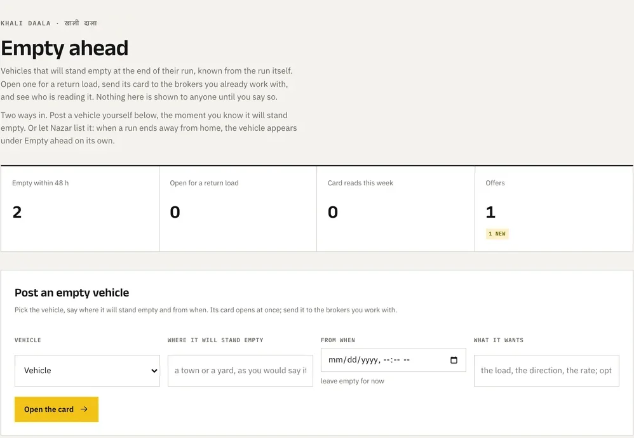Select the '1 NEW' offers badge
634x438 pixels.
click(497, 234)
